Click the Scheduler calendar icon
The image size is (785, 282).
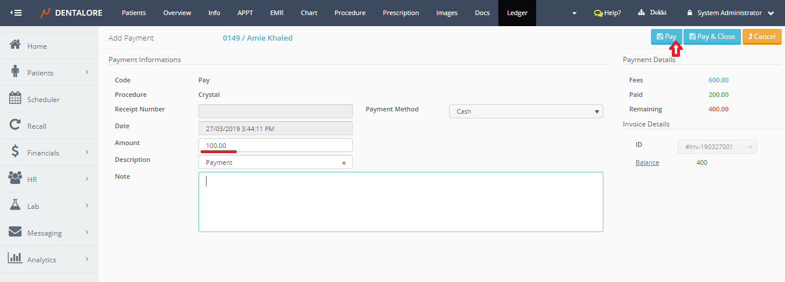coord(16,99)
